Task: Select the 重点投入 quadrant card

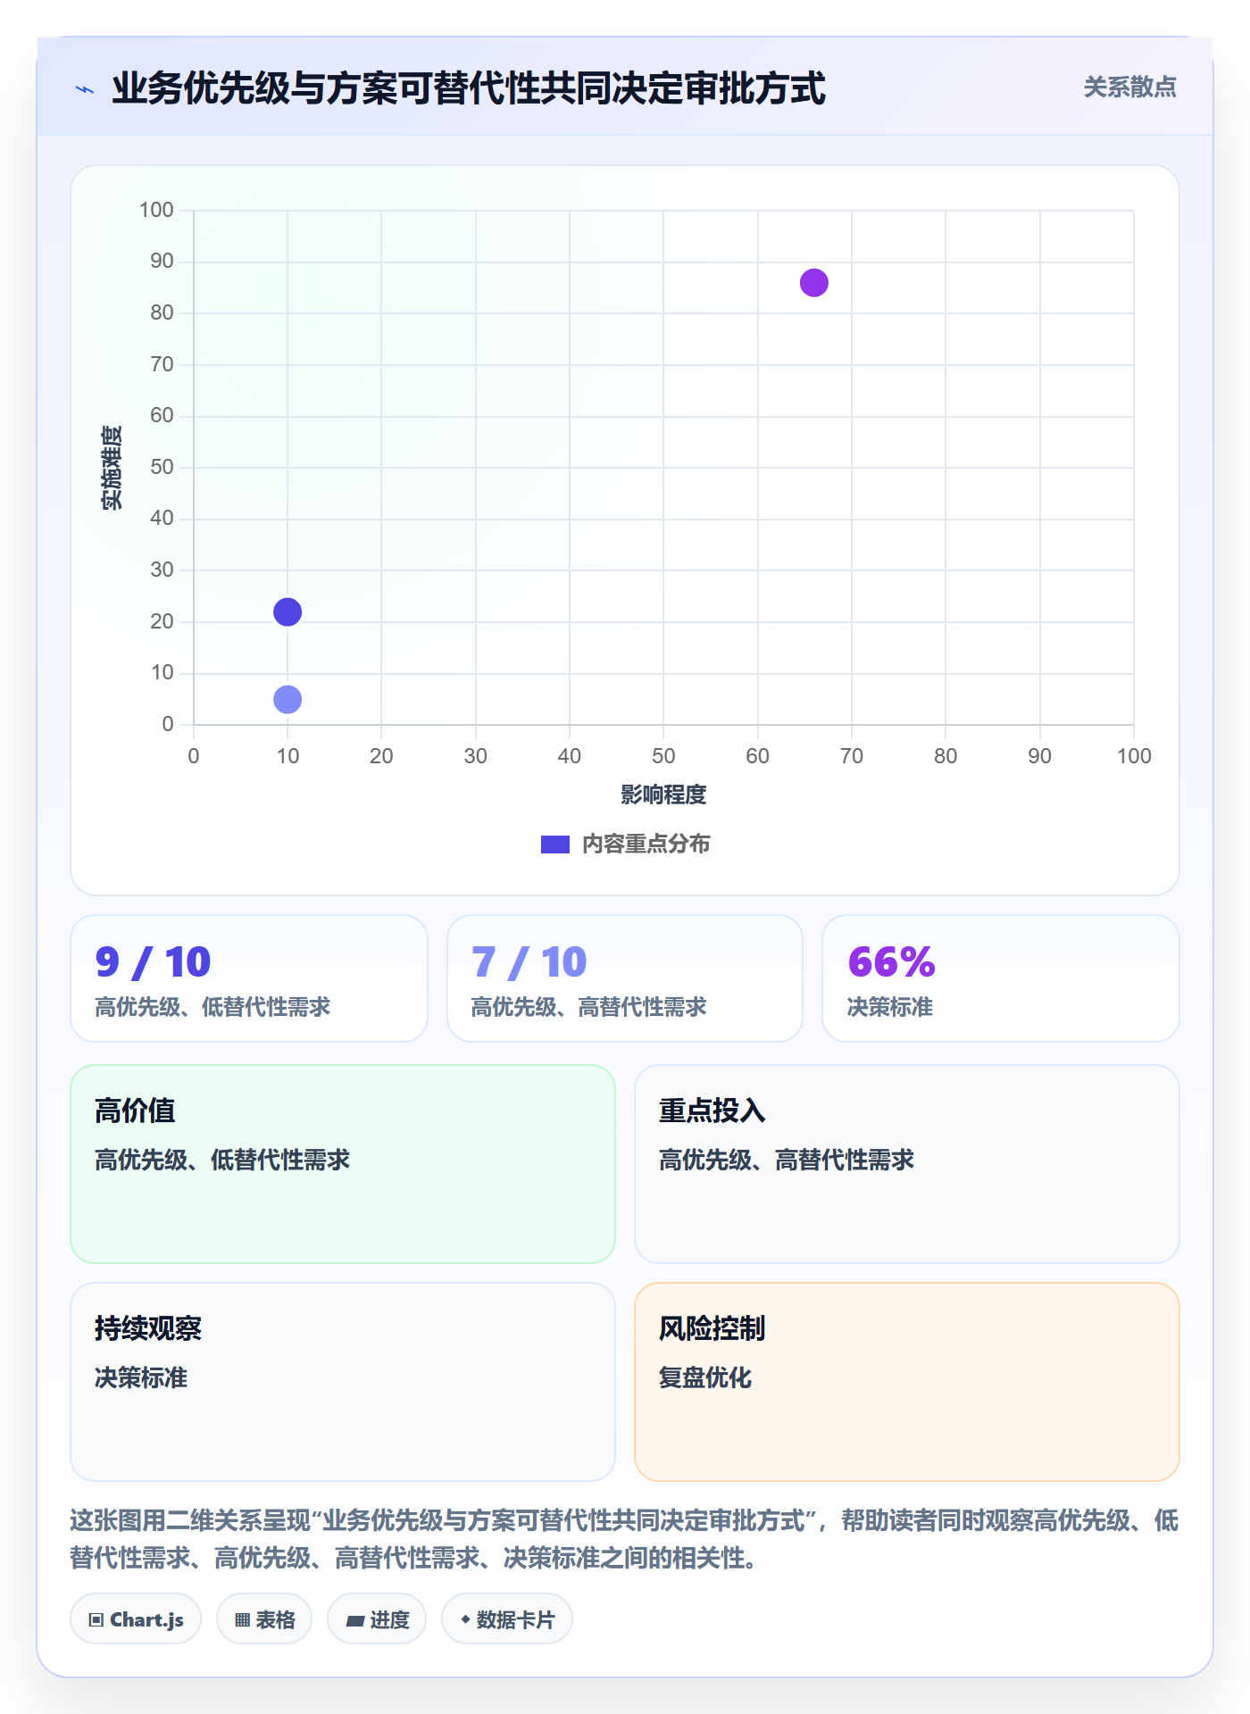Action: tap(907, 1164)
